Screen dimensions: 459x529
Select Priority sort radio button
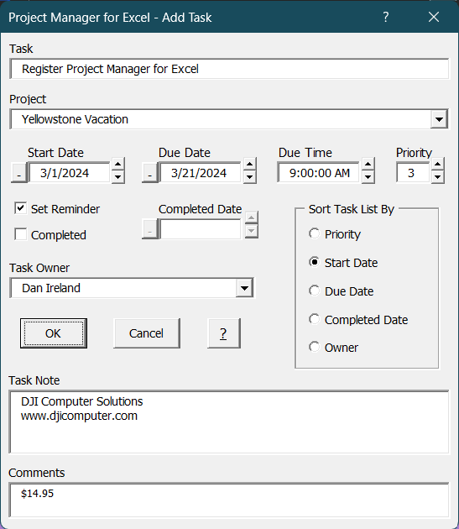coord(314,233)
